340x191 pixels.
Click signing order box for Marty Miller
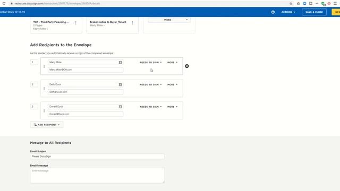[34, 63]
